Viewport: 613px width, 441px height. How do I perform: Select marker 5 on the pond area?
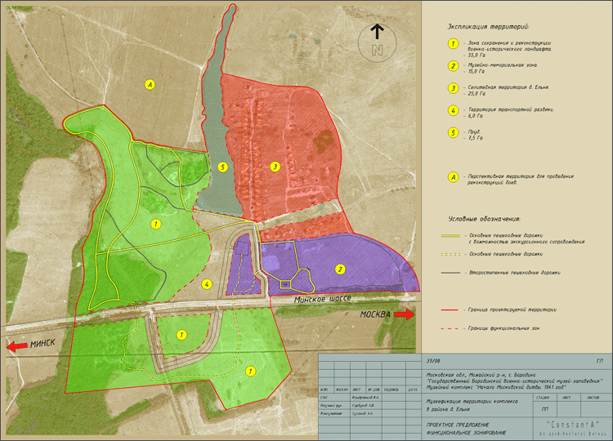(x=222, y=167)
